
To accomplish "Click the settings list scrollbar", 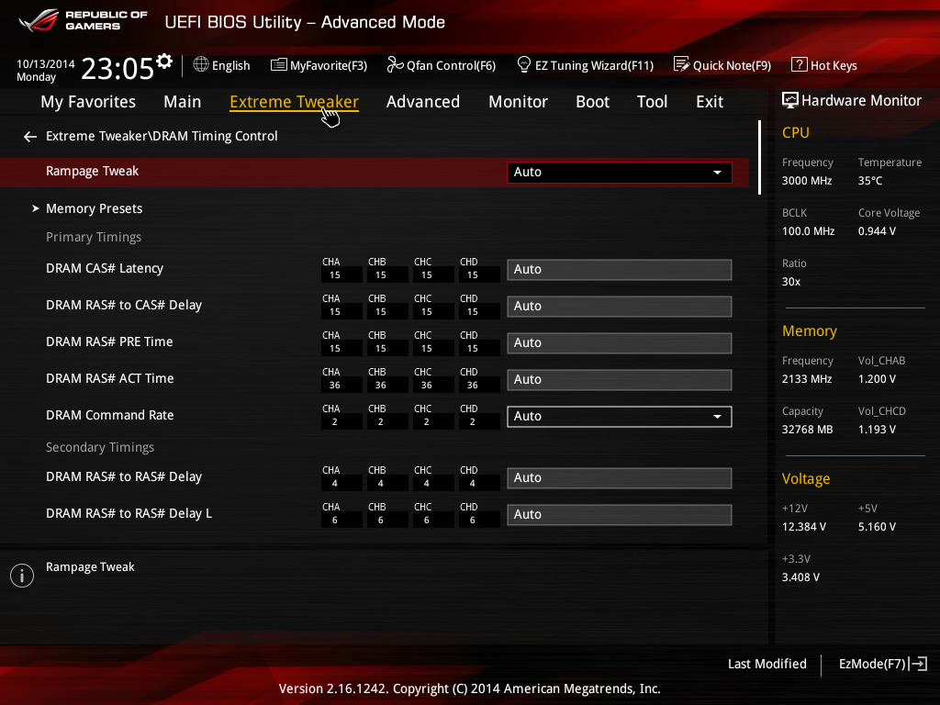I will tap(759, 157).
